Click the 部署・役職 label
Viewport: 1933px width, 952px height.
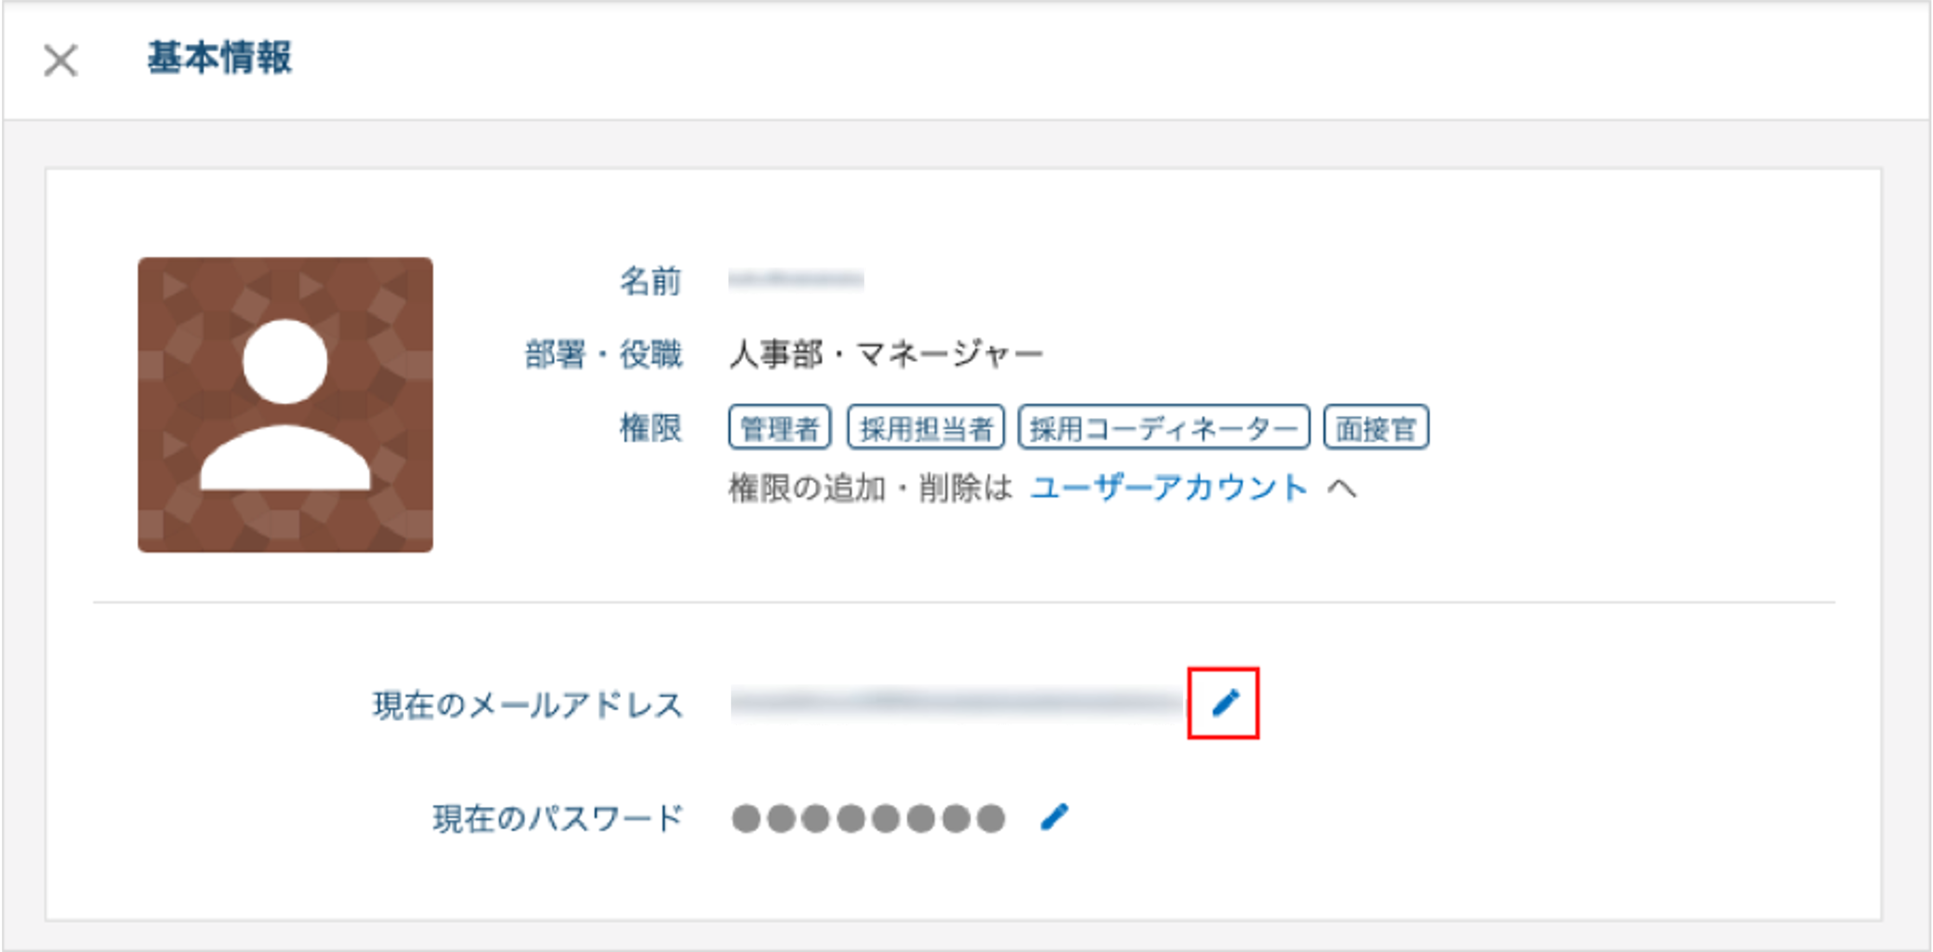click(604, 354)
